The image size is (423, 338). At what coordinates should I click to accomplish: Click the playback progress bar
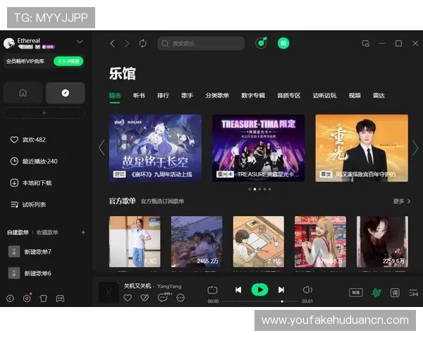click(x=260, y=301)
